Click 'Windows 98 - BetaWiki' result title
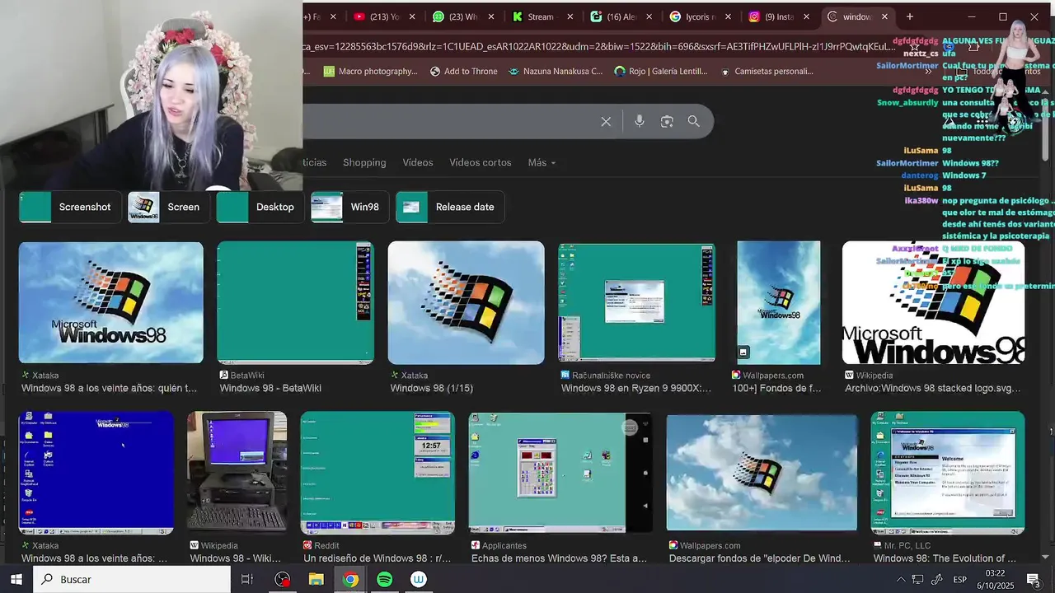The height and width of the screenshot is (593, 1055). pyautogui.click(x=270, y=389)
